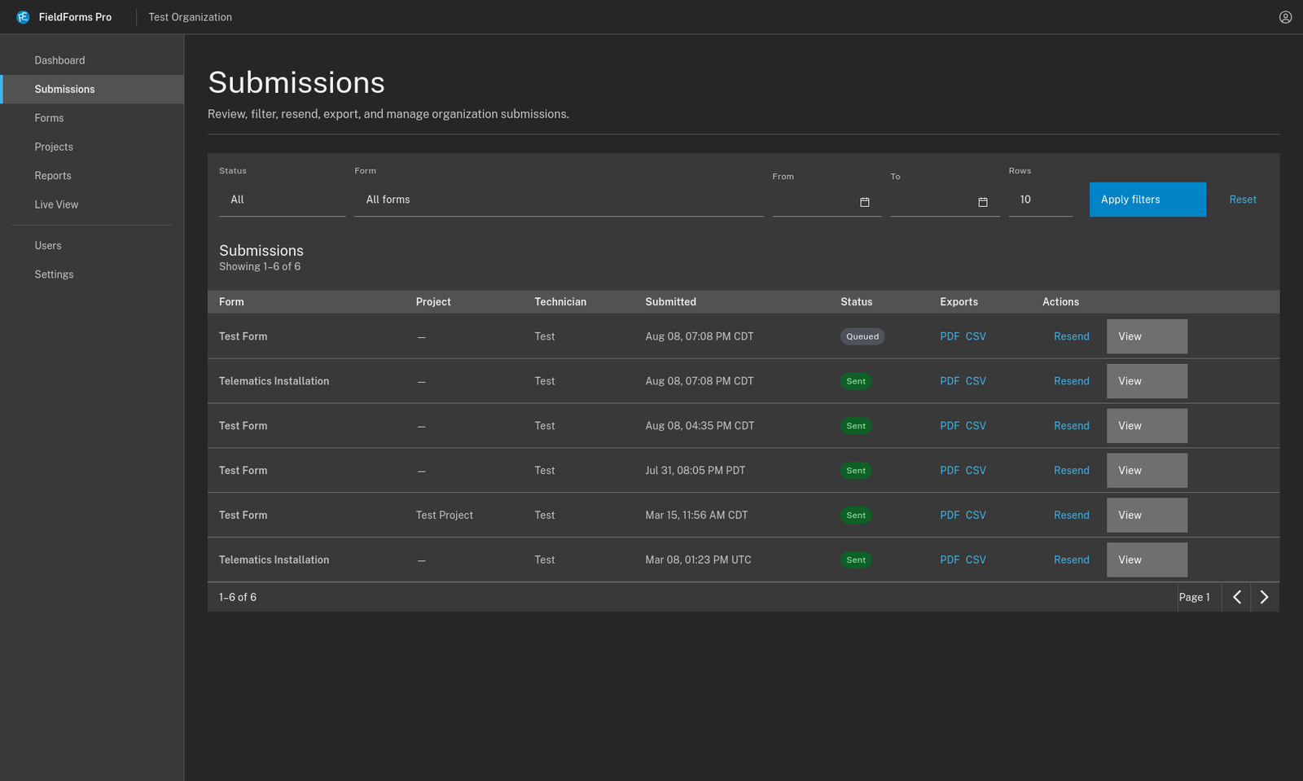1303x781 pixels.
Task: View the Queued Test Form submission
Action: (x=1147, y=336)
